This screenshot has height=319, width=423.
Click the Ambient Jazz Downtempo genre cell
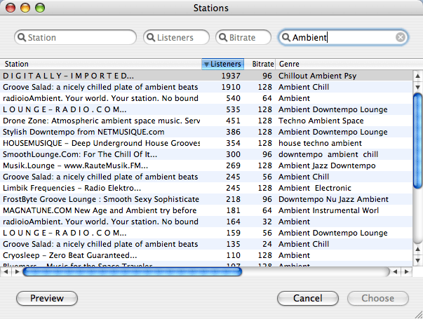[327, 165]
